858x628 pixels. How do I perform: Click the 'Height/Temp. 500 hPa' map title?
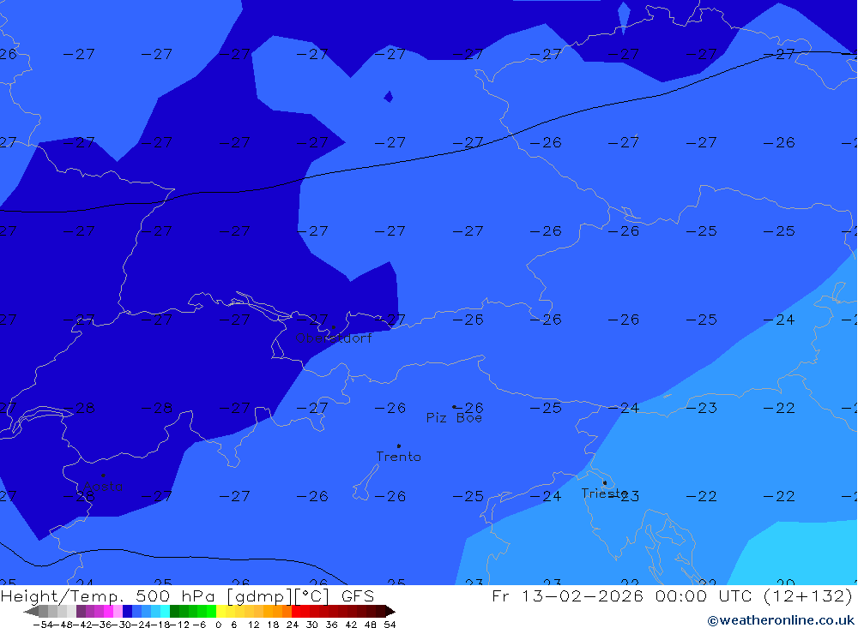coord(108,596)
